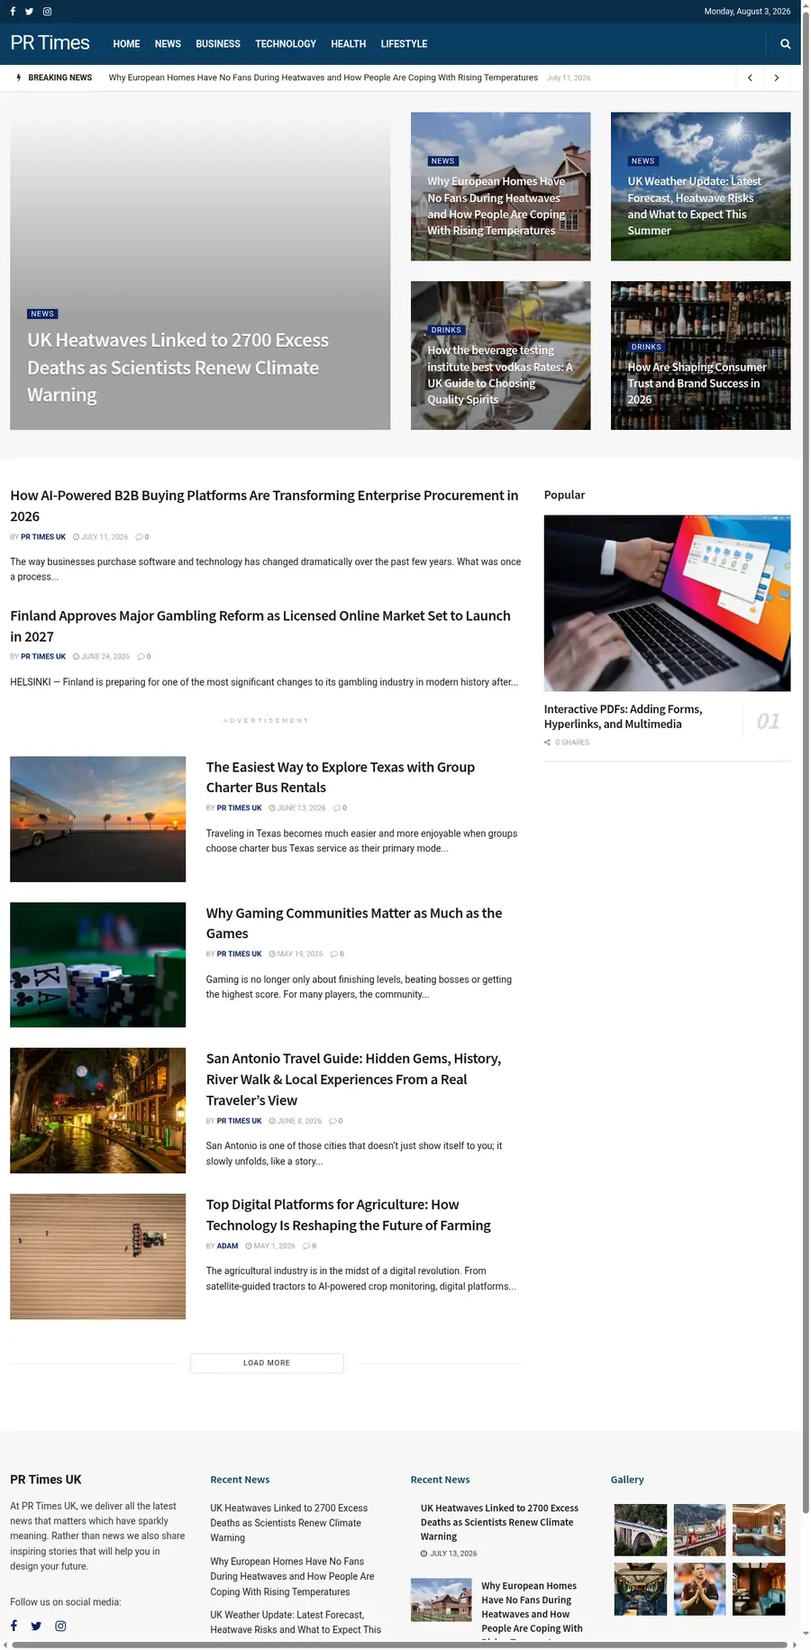Go to the HOME menu item
The image size is (811, 1650).
coord(126,43)
